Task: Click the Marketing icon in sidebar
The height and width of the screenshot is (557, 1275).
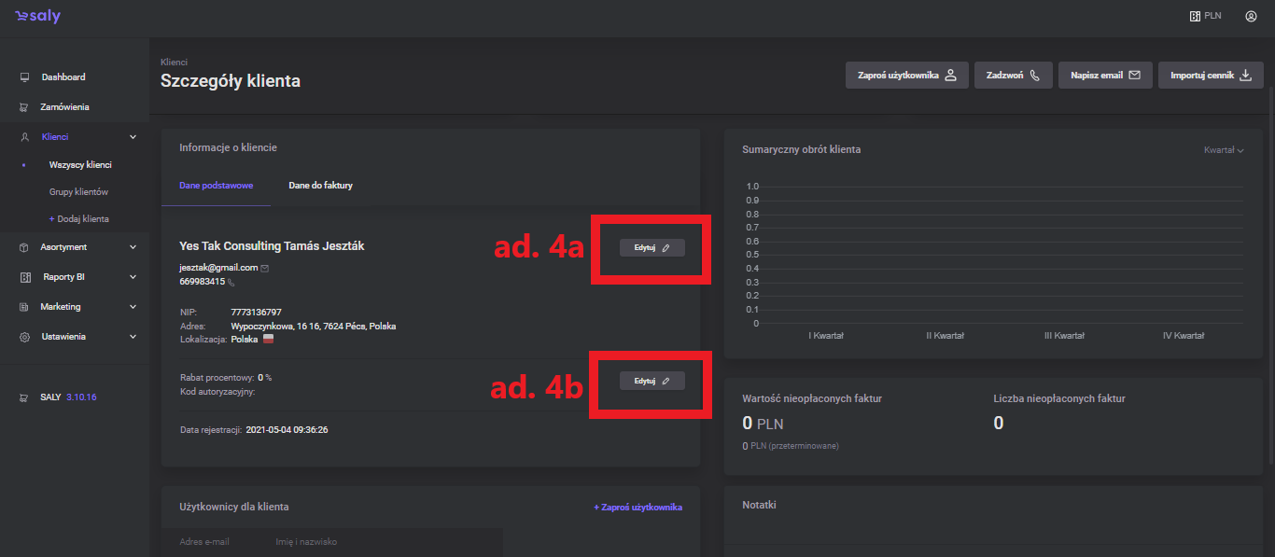Action: point(24,307)
